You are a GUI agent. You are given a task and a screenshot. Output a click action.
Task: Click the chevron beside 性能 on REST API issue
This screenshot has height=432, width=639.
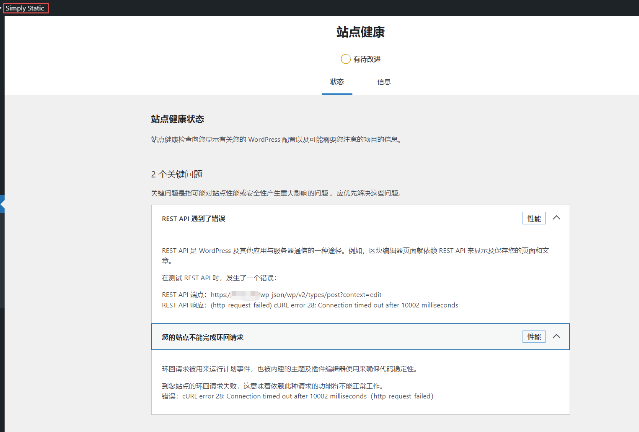[556, 218]
